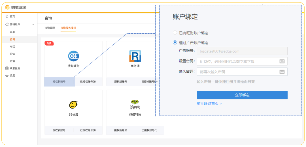Click the 搜狗线索通 sunflower logo

tap(7, 7)
